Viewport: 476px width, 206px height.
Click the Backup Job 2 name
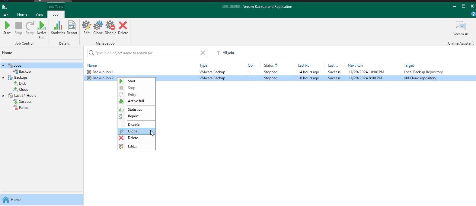click(x=103, y=78)
